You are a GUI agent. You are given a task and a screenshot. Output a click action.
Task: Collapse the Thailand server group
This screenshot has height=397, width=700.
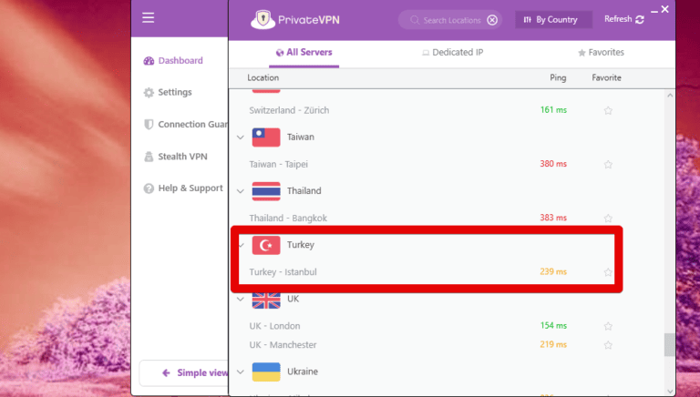[241, 191]
